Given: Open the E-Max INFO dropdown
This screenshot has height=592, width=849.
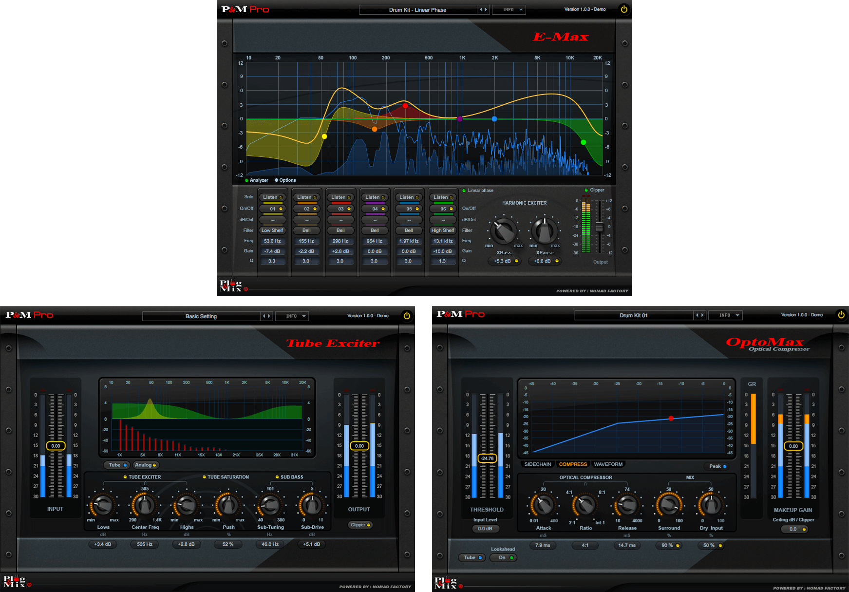Looking at the screenshot, I should (x=509, y=10).
